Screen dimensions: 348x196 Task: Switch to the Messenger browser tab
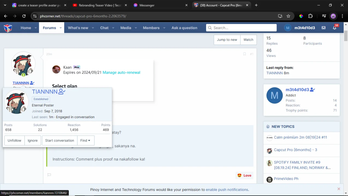(161, 5)
